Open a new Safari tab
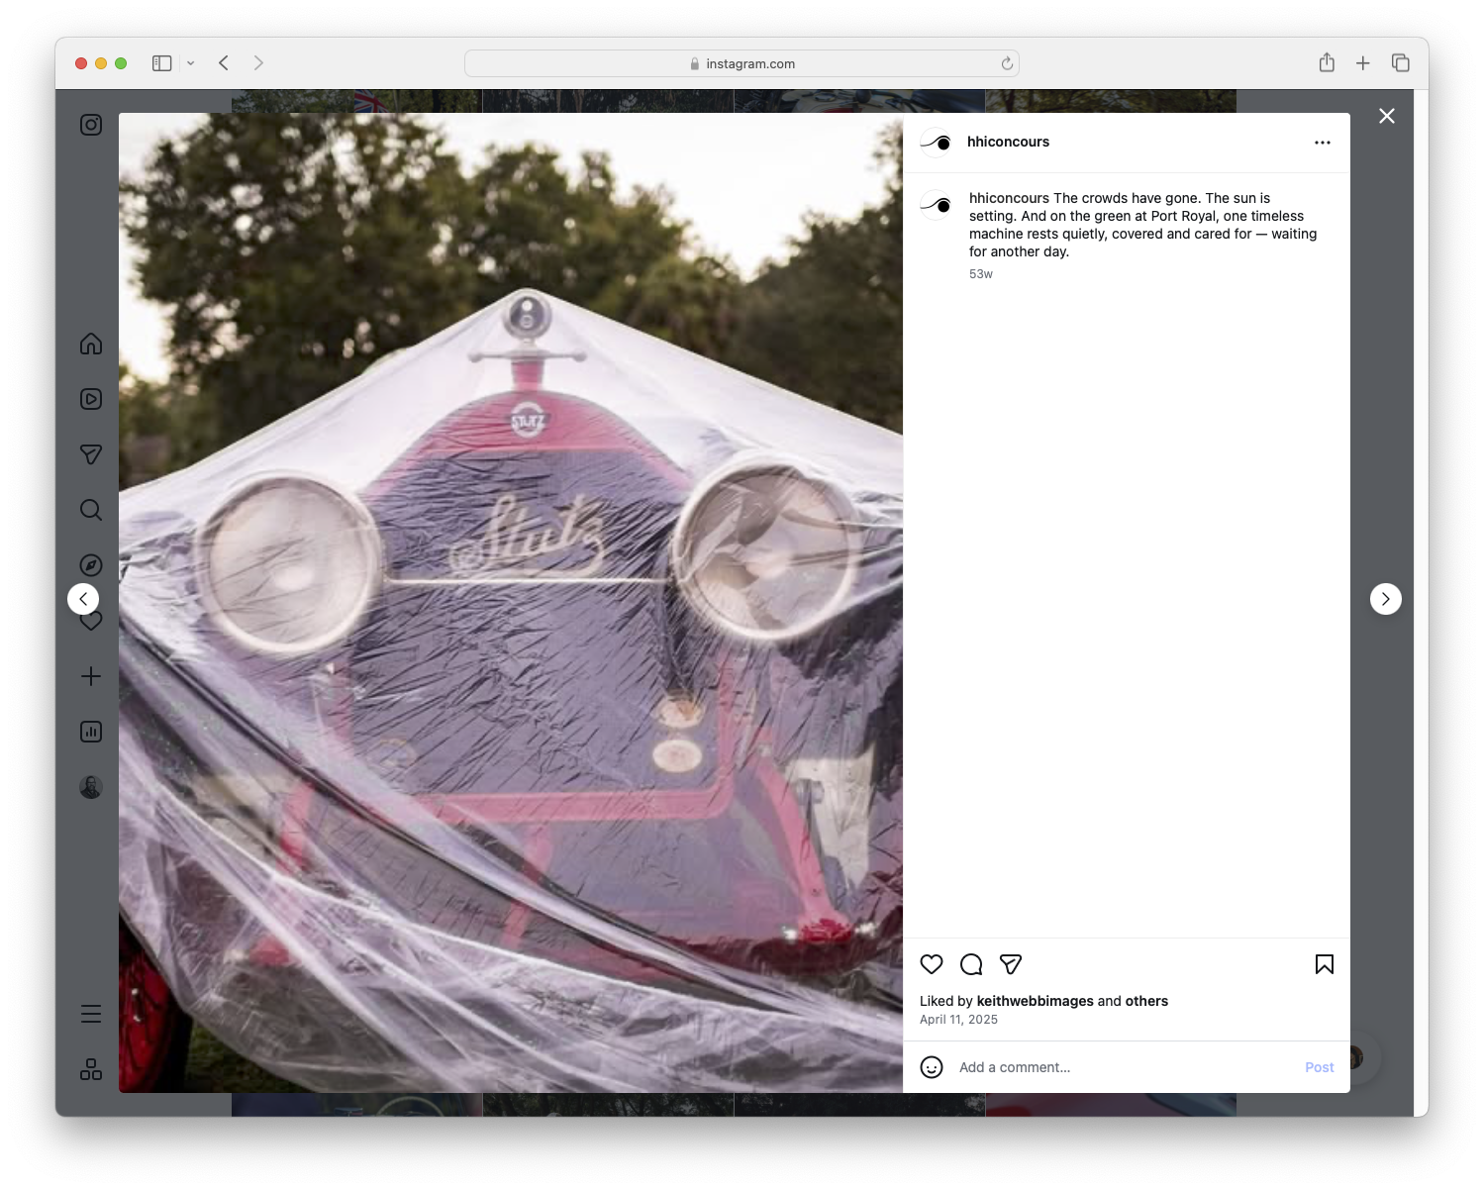 coord(1363,63)
